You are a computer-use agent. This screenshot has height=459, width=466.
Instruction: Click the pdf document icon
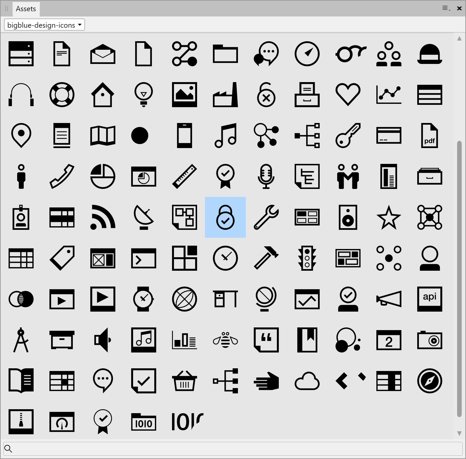coord(430,136)
